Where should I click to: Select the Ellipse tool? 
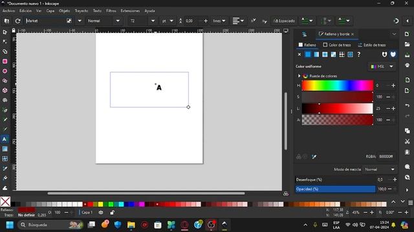click(x=5, y=71)
